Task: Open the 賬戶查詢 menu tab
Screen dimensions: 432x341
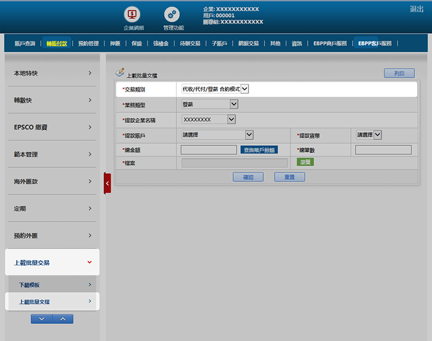Action: point(25,43)
